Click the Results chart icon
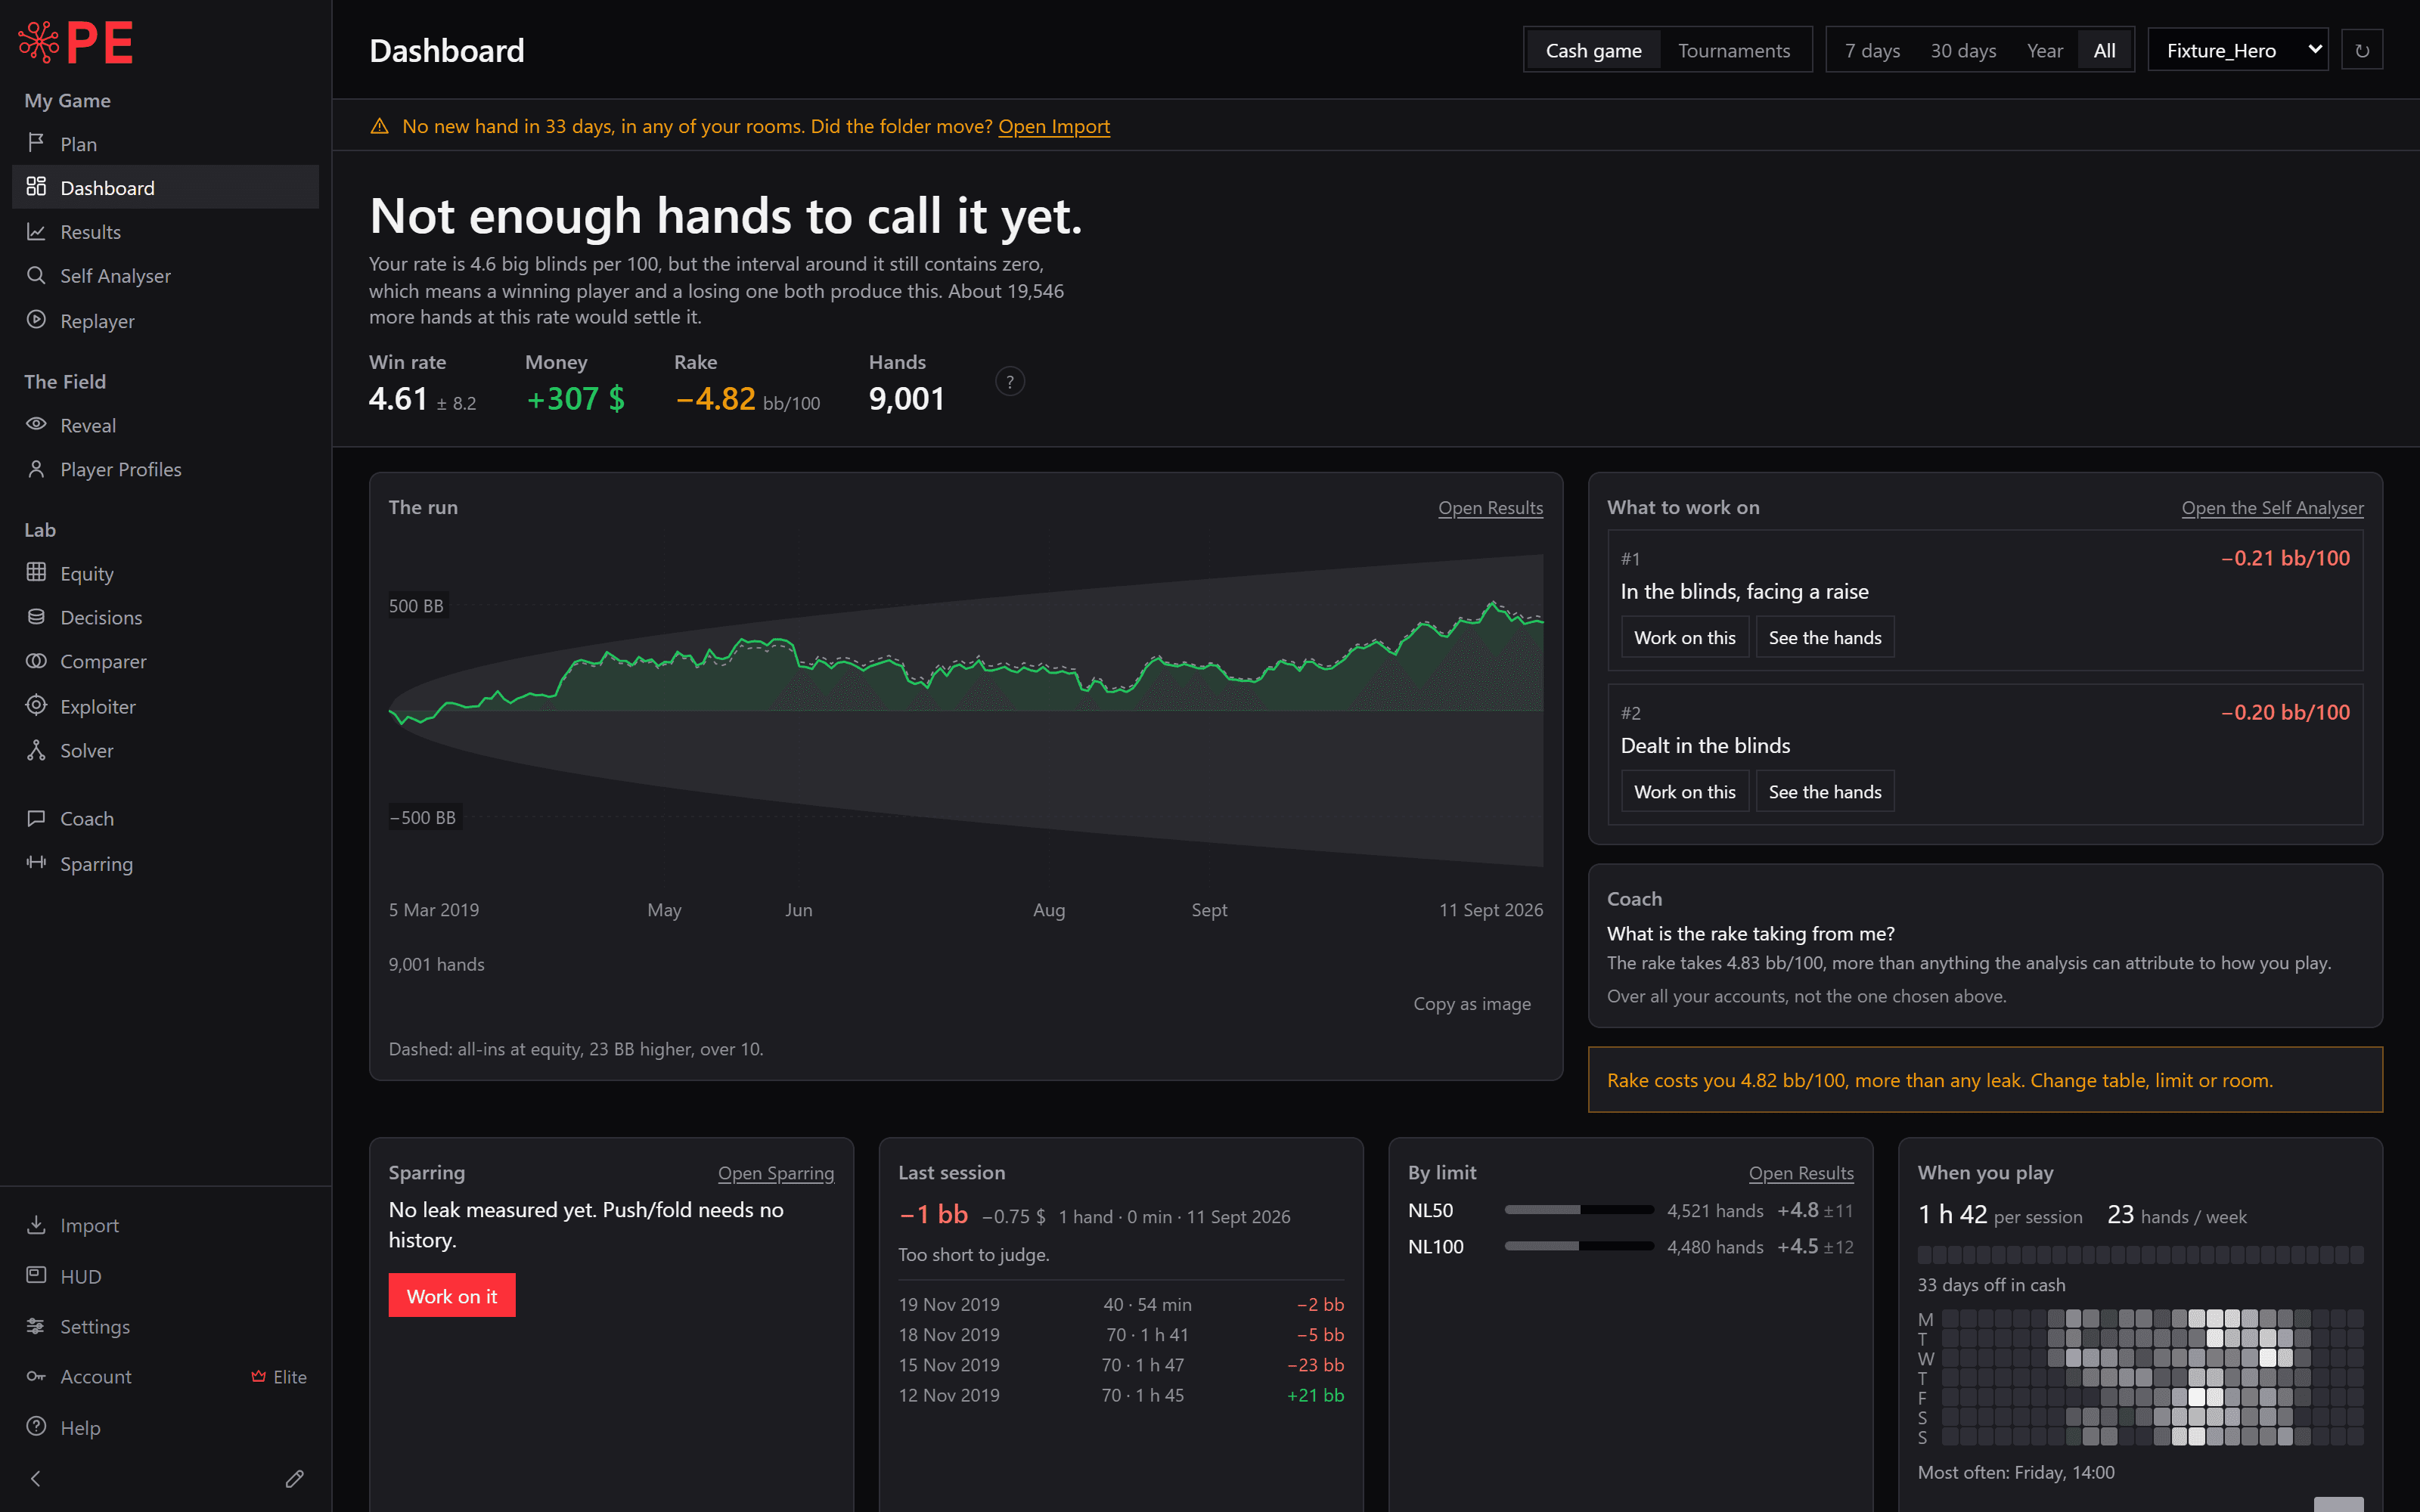Image resolution: width=2420 pixels, height=1512 pixels. 36,231
